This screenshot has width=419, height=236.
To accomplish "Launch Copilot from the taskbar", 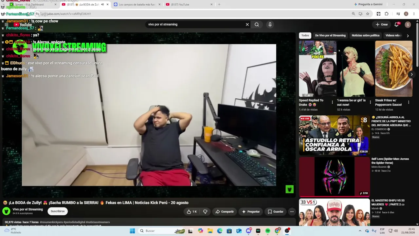I will pos(200,231).
